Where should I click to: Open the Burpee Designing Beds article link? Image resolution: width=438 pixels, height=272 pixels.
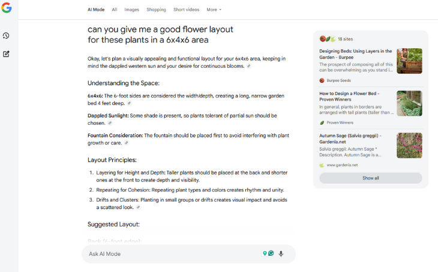click(356, 54)
